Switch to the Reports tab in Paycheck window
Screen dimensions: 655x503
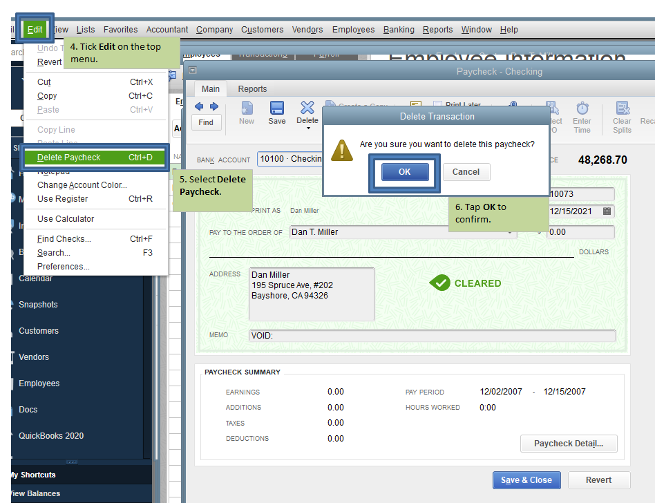pos(252,89)
